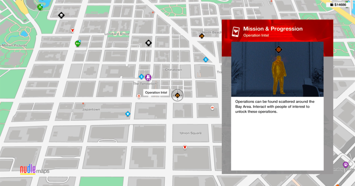
Task: Click the red car shop pin
Action: pos(212,108)
